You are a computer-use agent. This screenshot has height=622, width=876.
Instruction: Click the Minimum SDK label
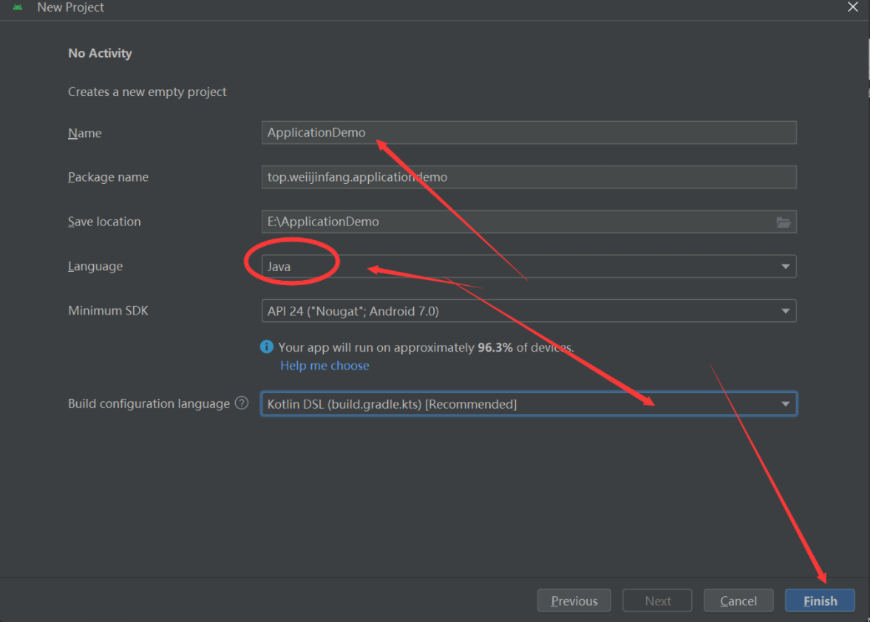(109, 310)
